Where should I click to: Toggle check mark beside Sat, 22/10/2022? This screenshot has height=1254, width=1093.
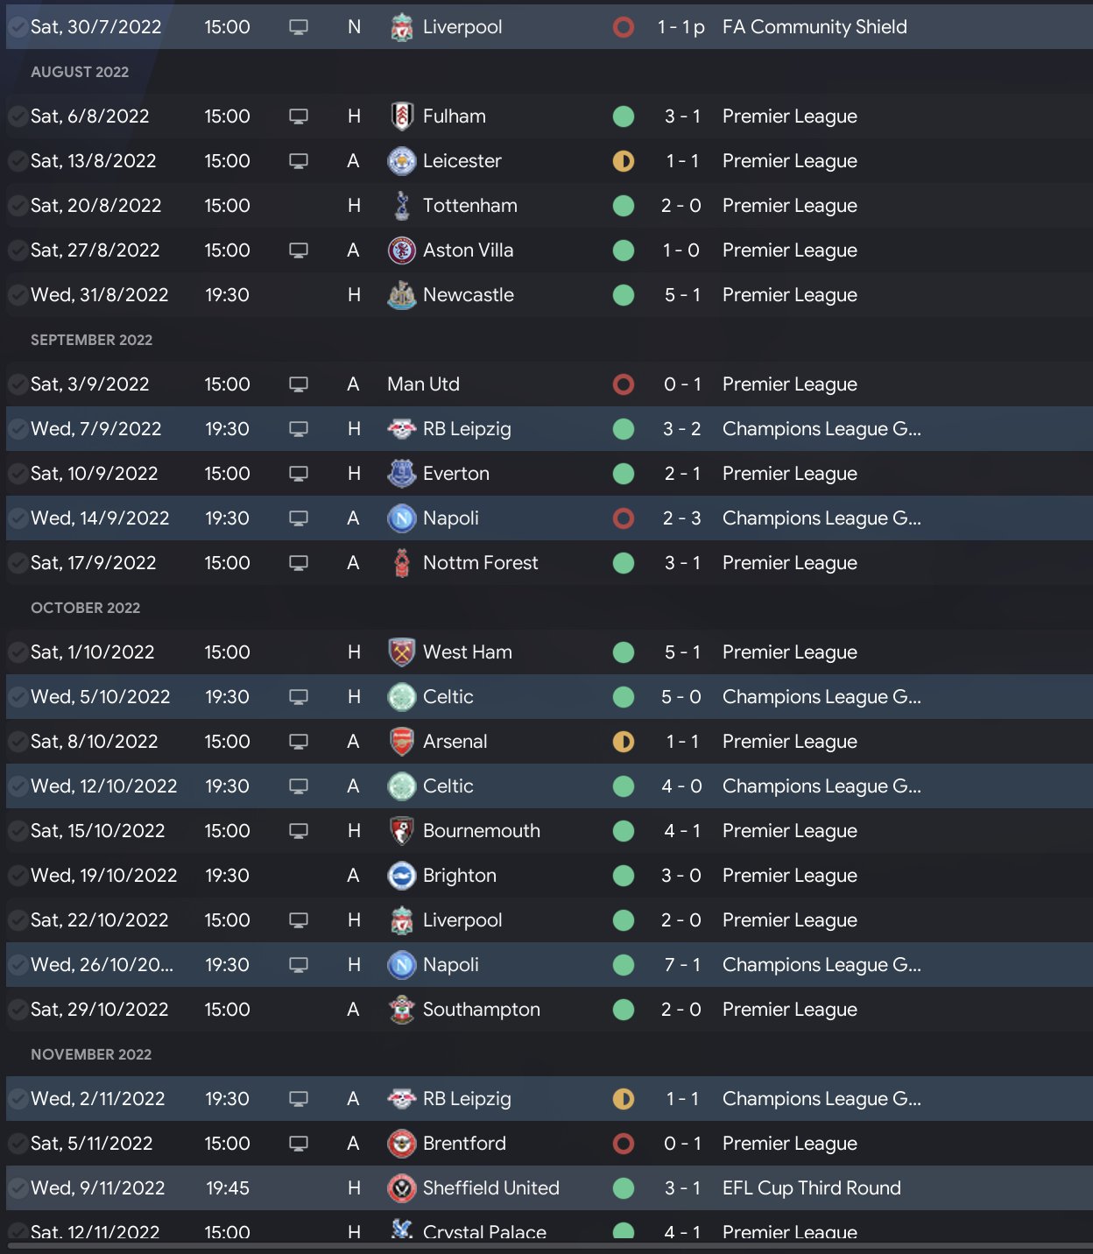[17, 920]
